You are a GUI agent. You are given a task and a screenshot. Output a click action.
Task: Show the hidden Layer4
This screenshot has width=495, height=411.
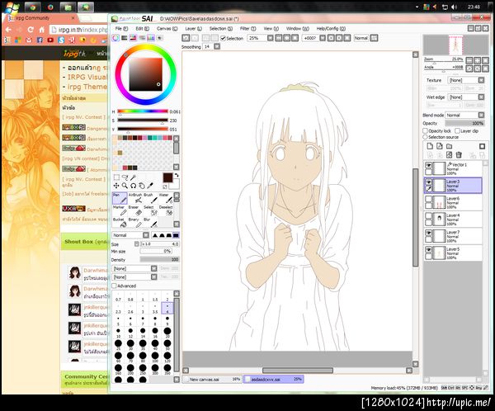point(428,215)
